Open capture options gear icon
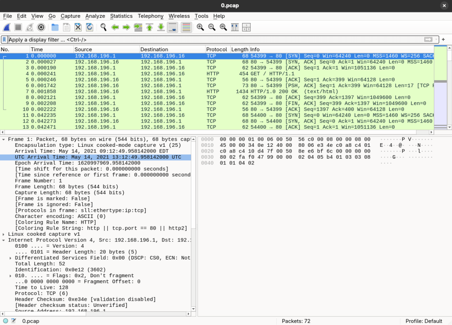 [41, 27]
